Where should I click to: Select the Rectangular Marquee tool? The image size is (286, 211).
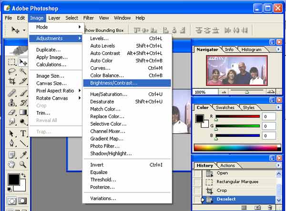tap(11, 62)
